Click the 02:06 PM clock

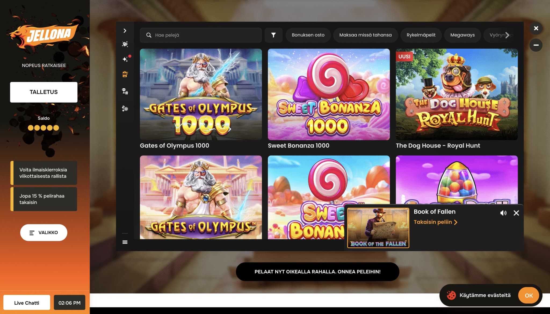(x=69, y=303)
